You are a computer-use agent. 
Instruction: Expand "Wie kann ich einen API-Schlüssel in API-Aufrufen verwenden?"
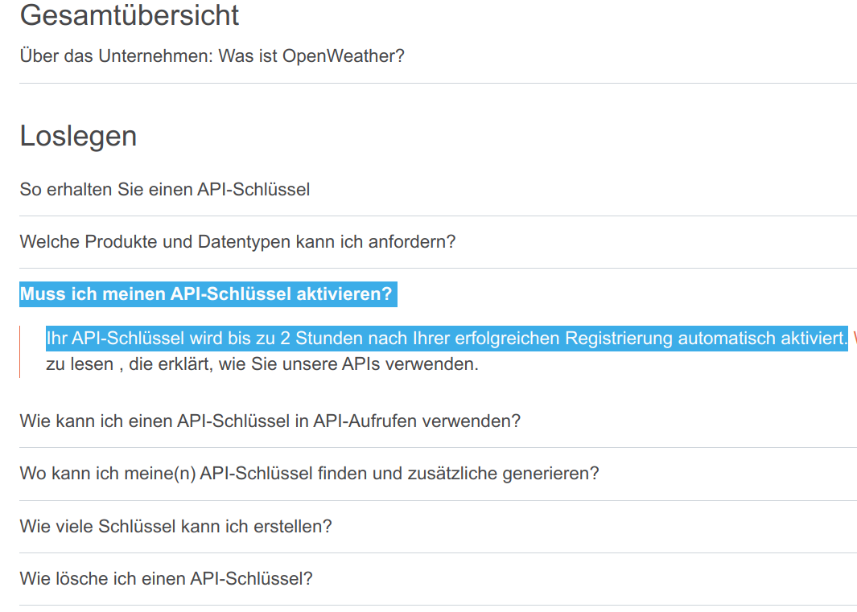pos(270,421)
